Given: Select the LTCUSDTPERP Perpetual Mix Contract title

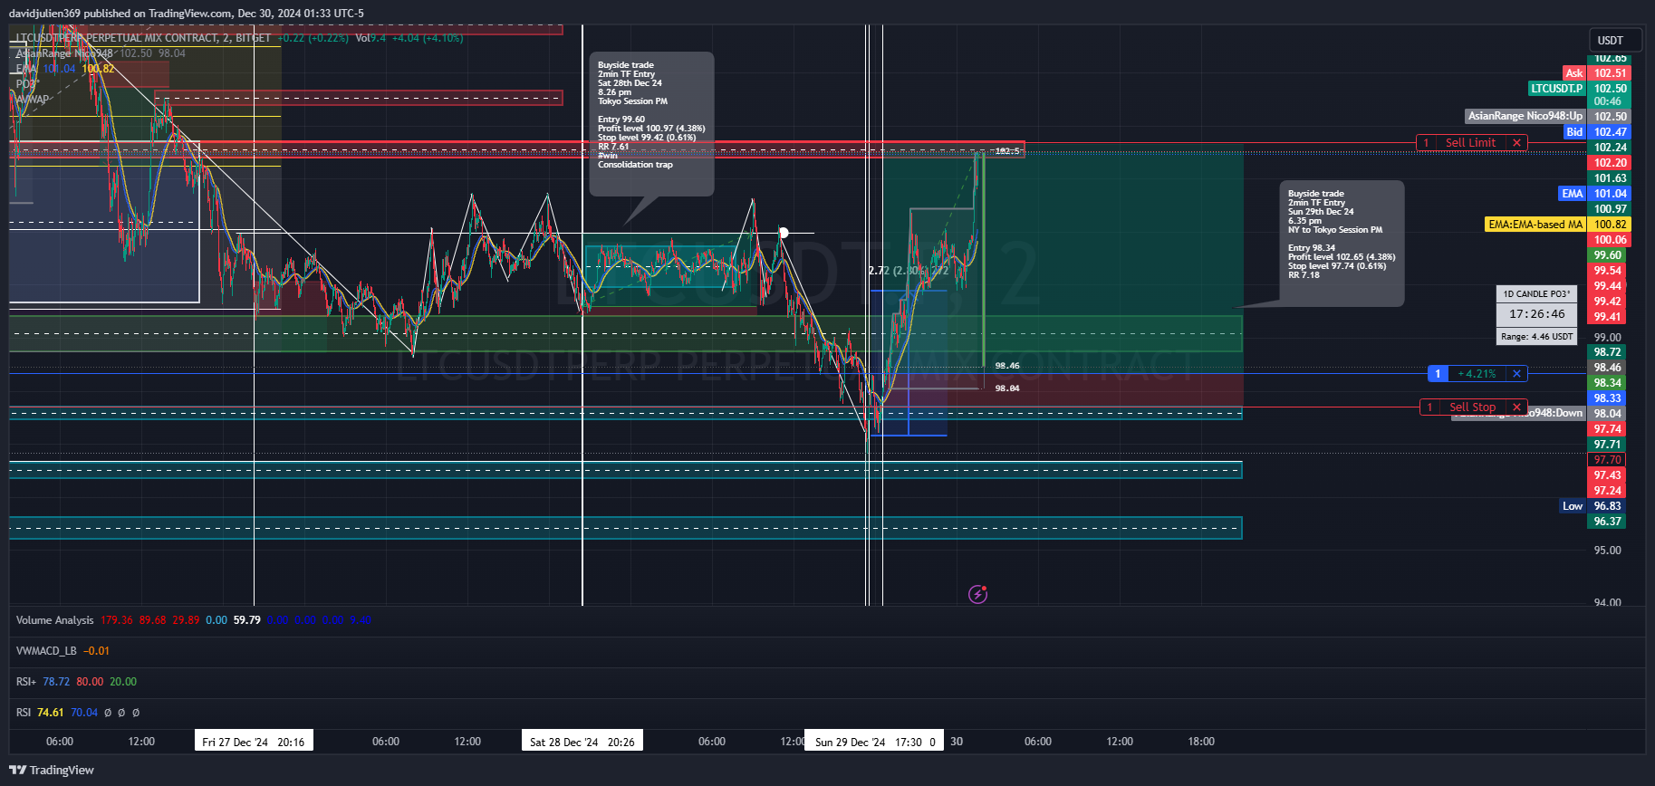Looking at the screenshot, I should coord(143,38).
